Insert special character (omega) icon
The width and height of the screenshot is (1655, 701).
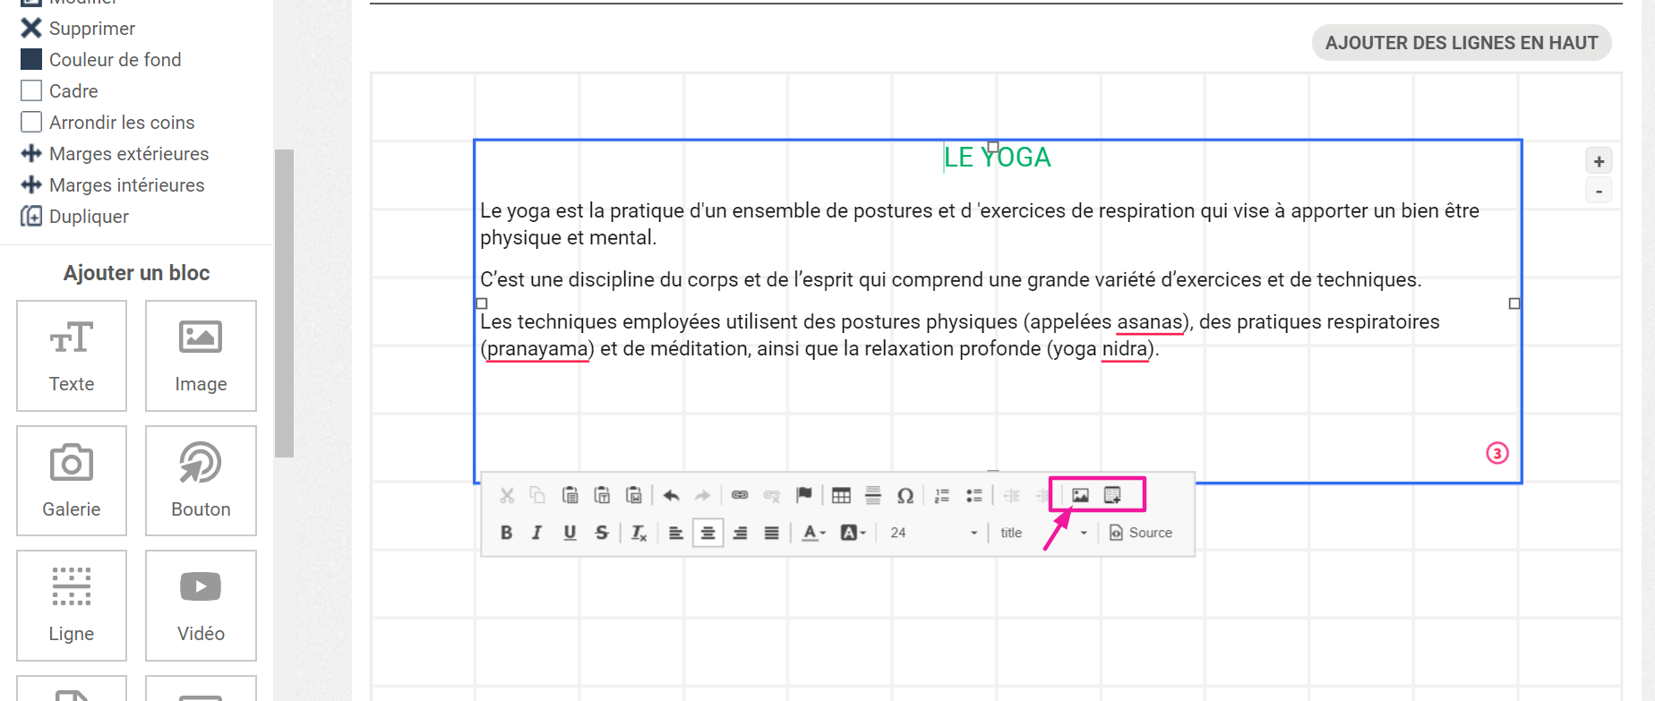[x=905, y=495]
